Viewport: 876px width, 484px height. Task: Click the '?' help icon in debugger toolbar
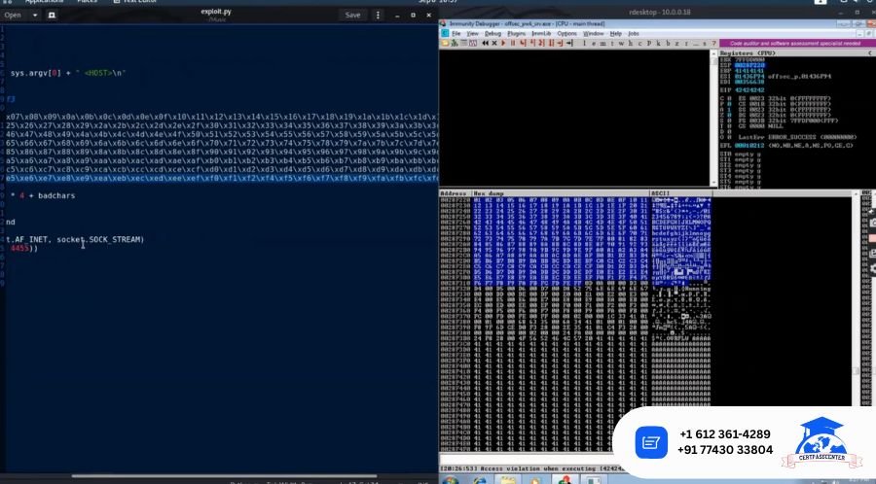[713, 44]
